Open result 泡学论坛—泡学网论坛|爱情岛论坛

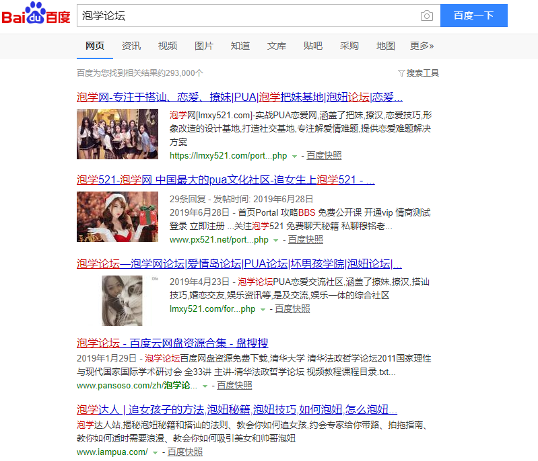(x=239, y=264)
